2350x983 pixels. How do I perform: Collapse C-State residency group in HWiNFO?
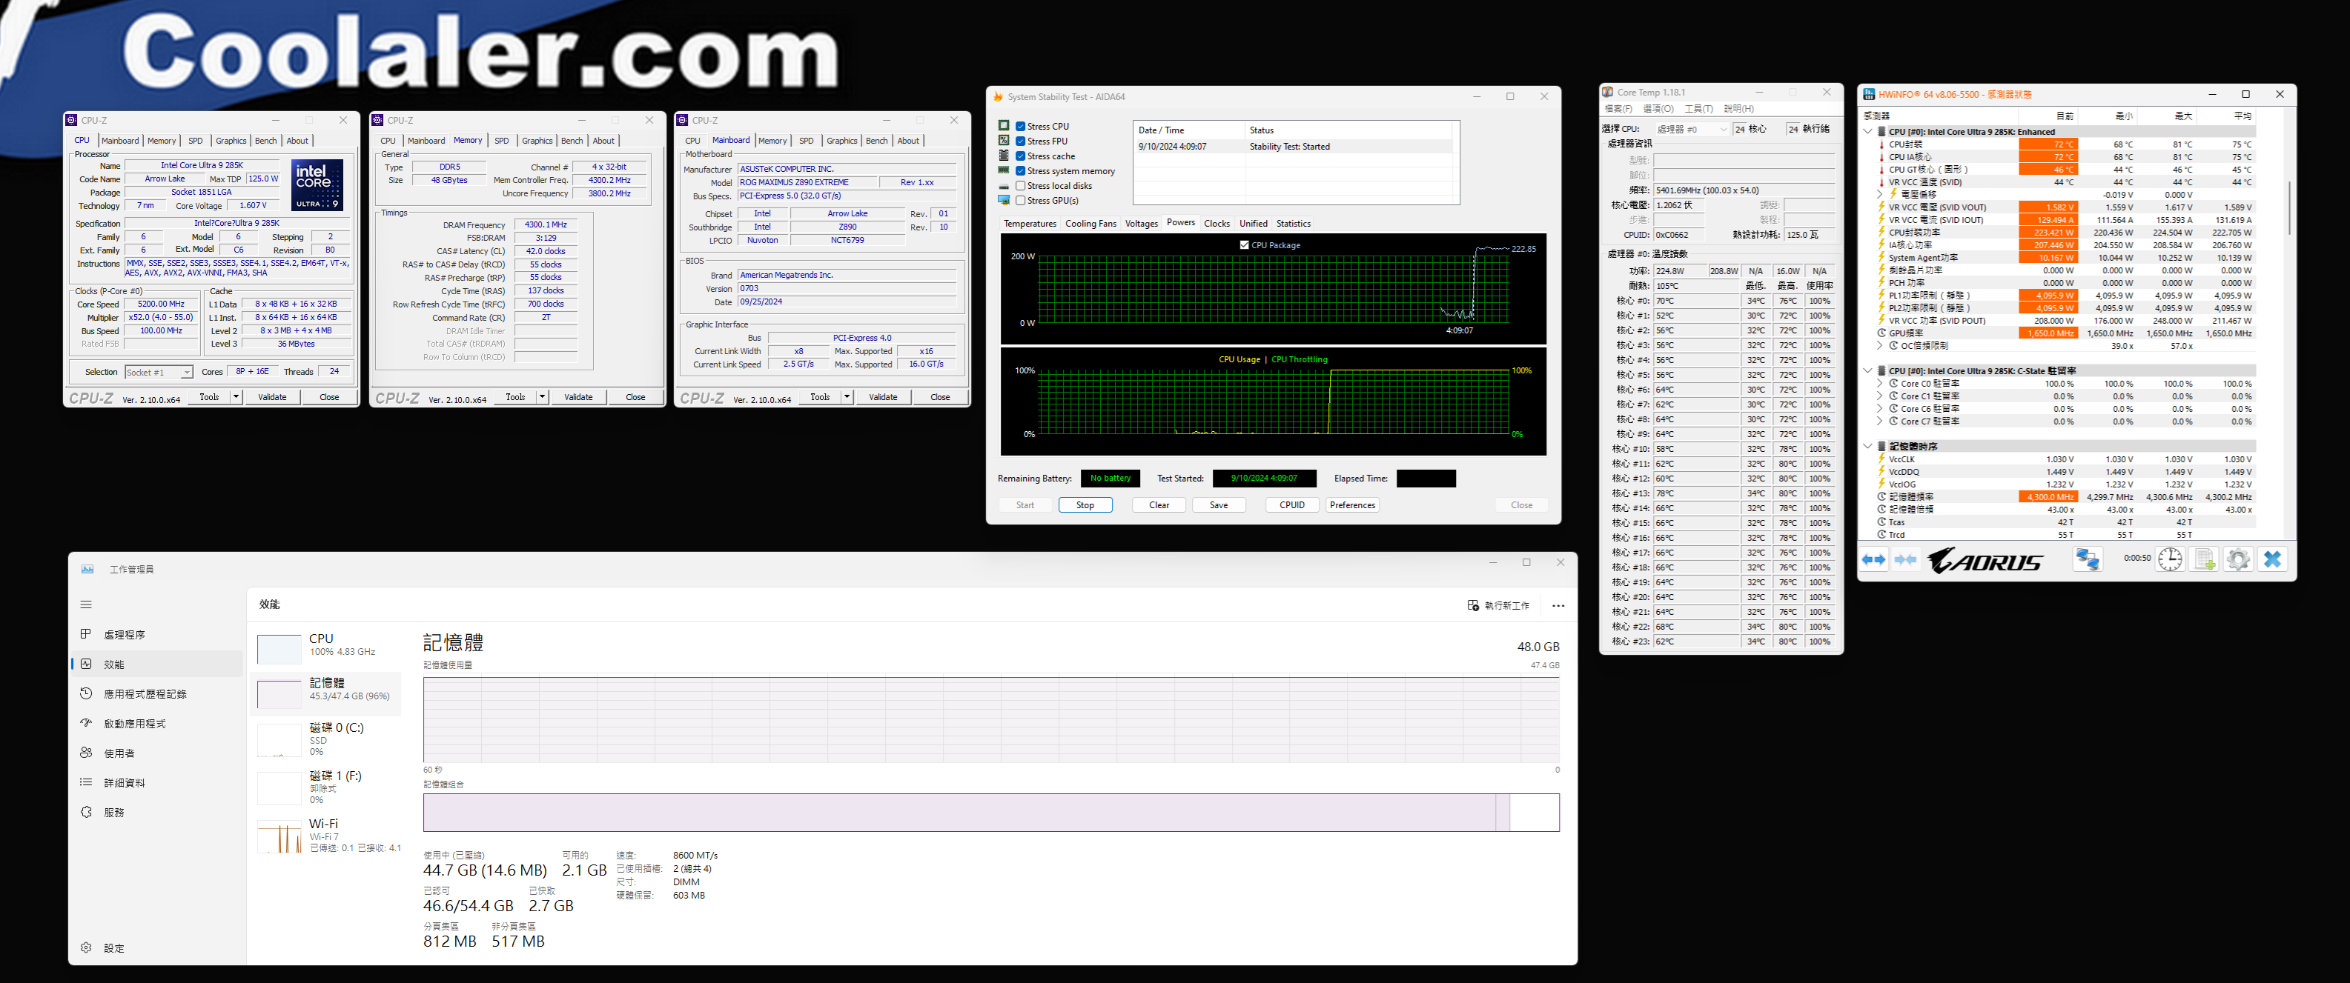1867,371
